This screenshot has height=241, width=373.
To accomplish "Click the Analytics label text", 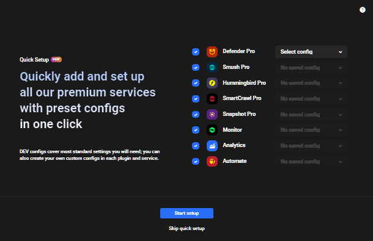I will pyautogui.click(x=234, y=145).
